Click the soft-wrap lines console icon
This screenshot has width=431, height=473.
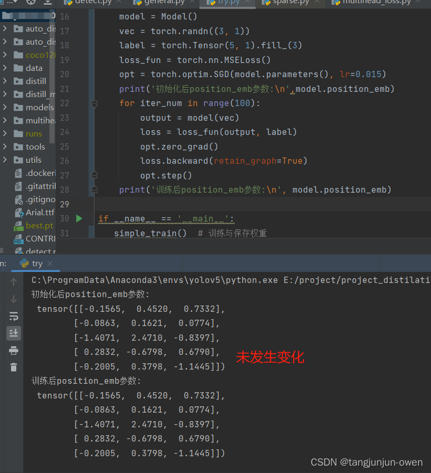pos(13,316)
